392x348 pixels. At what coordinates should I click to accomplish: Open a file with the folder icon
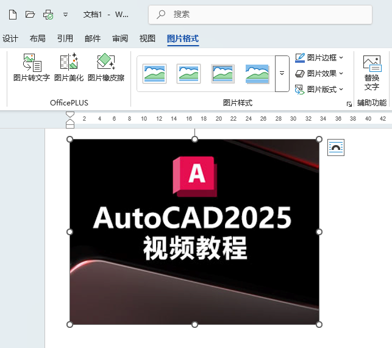(30, 14)
